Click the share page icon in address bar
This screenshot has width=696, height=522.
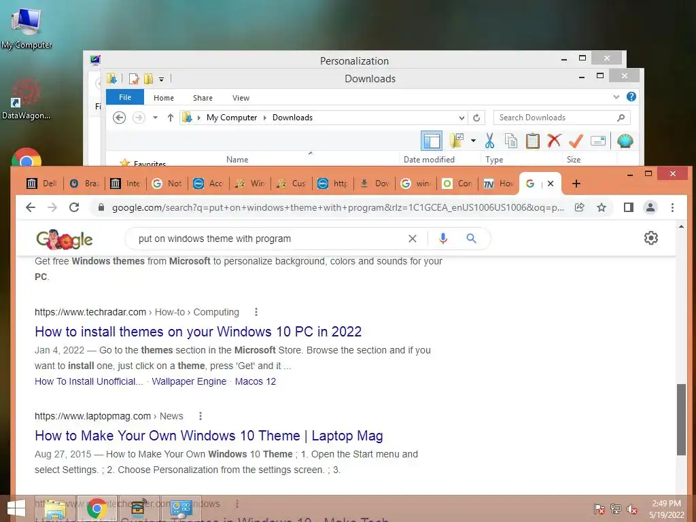[x=579, y=207]
